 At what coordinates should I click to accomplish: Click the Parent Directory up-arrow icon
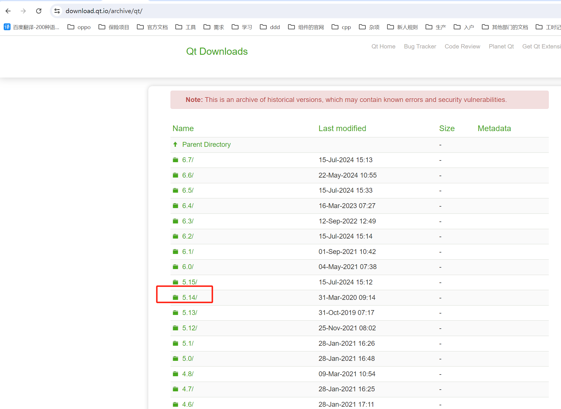(175, 145)
